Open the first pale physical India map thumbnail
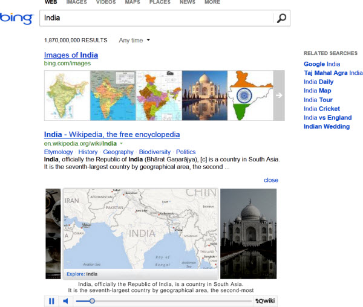The height and width of the screenshot is (307, 363). pos(67,95)
